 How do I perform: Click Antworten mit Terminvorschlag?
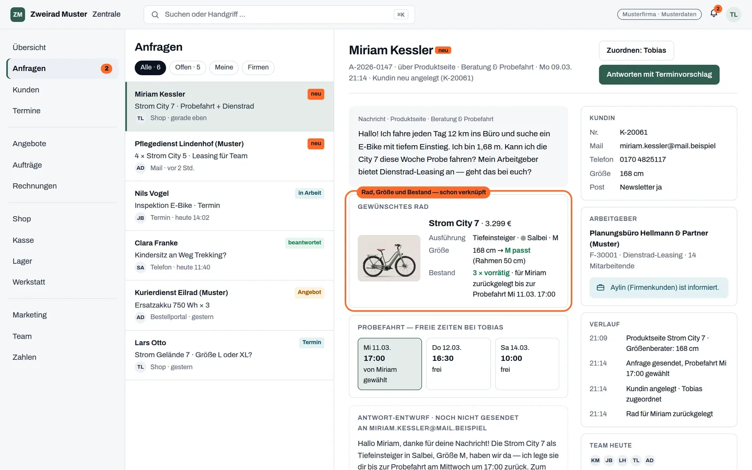(659, 75)
